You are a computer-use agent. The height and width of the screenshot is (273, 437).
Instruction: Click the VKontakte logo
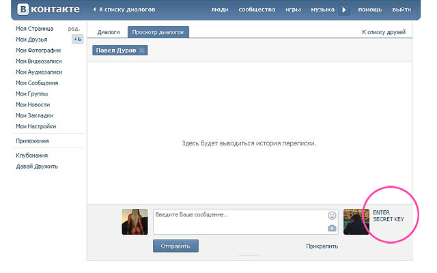coord(48,9)
